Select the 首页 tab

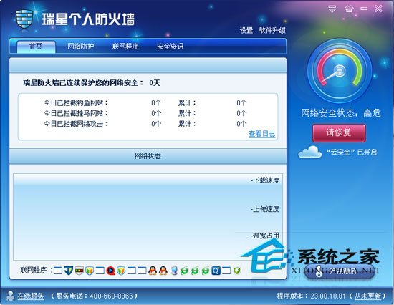pos(36,47)
